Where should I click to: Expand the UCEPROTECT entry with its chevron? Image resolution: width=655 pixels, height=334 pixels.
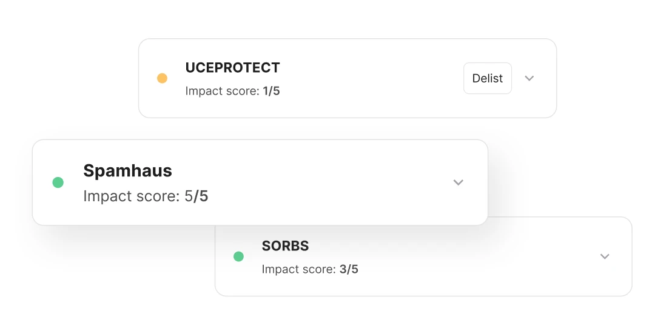(529, 78)
